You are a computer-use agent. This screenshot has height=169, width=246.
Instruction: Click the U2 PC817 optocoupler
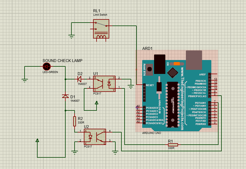(x=95, y=137)
